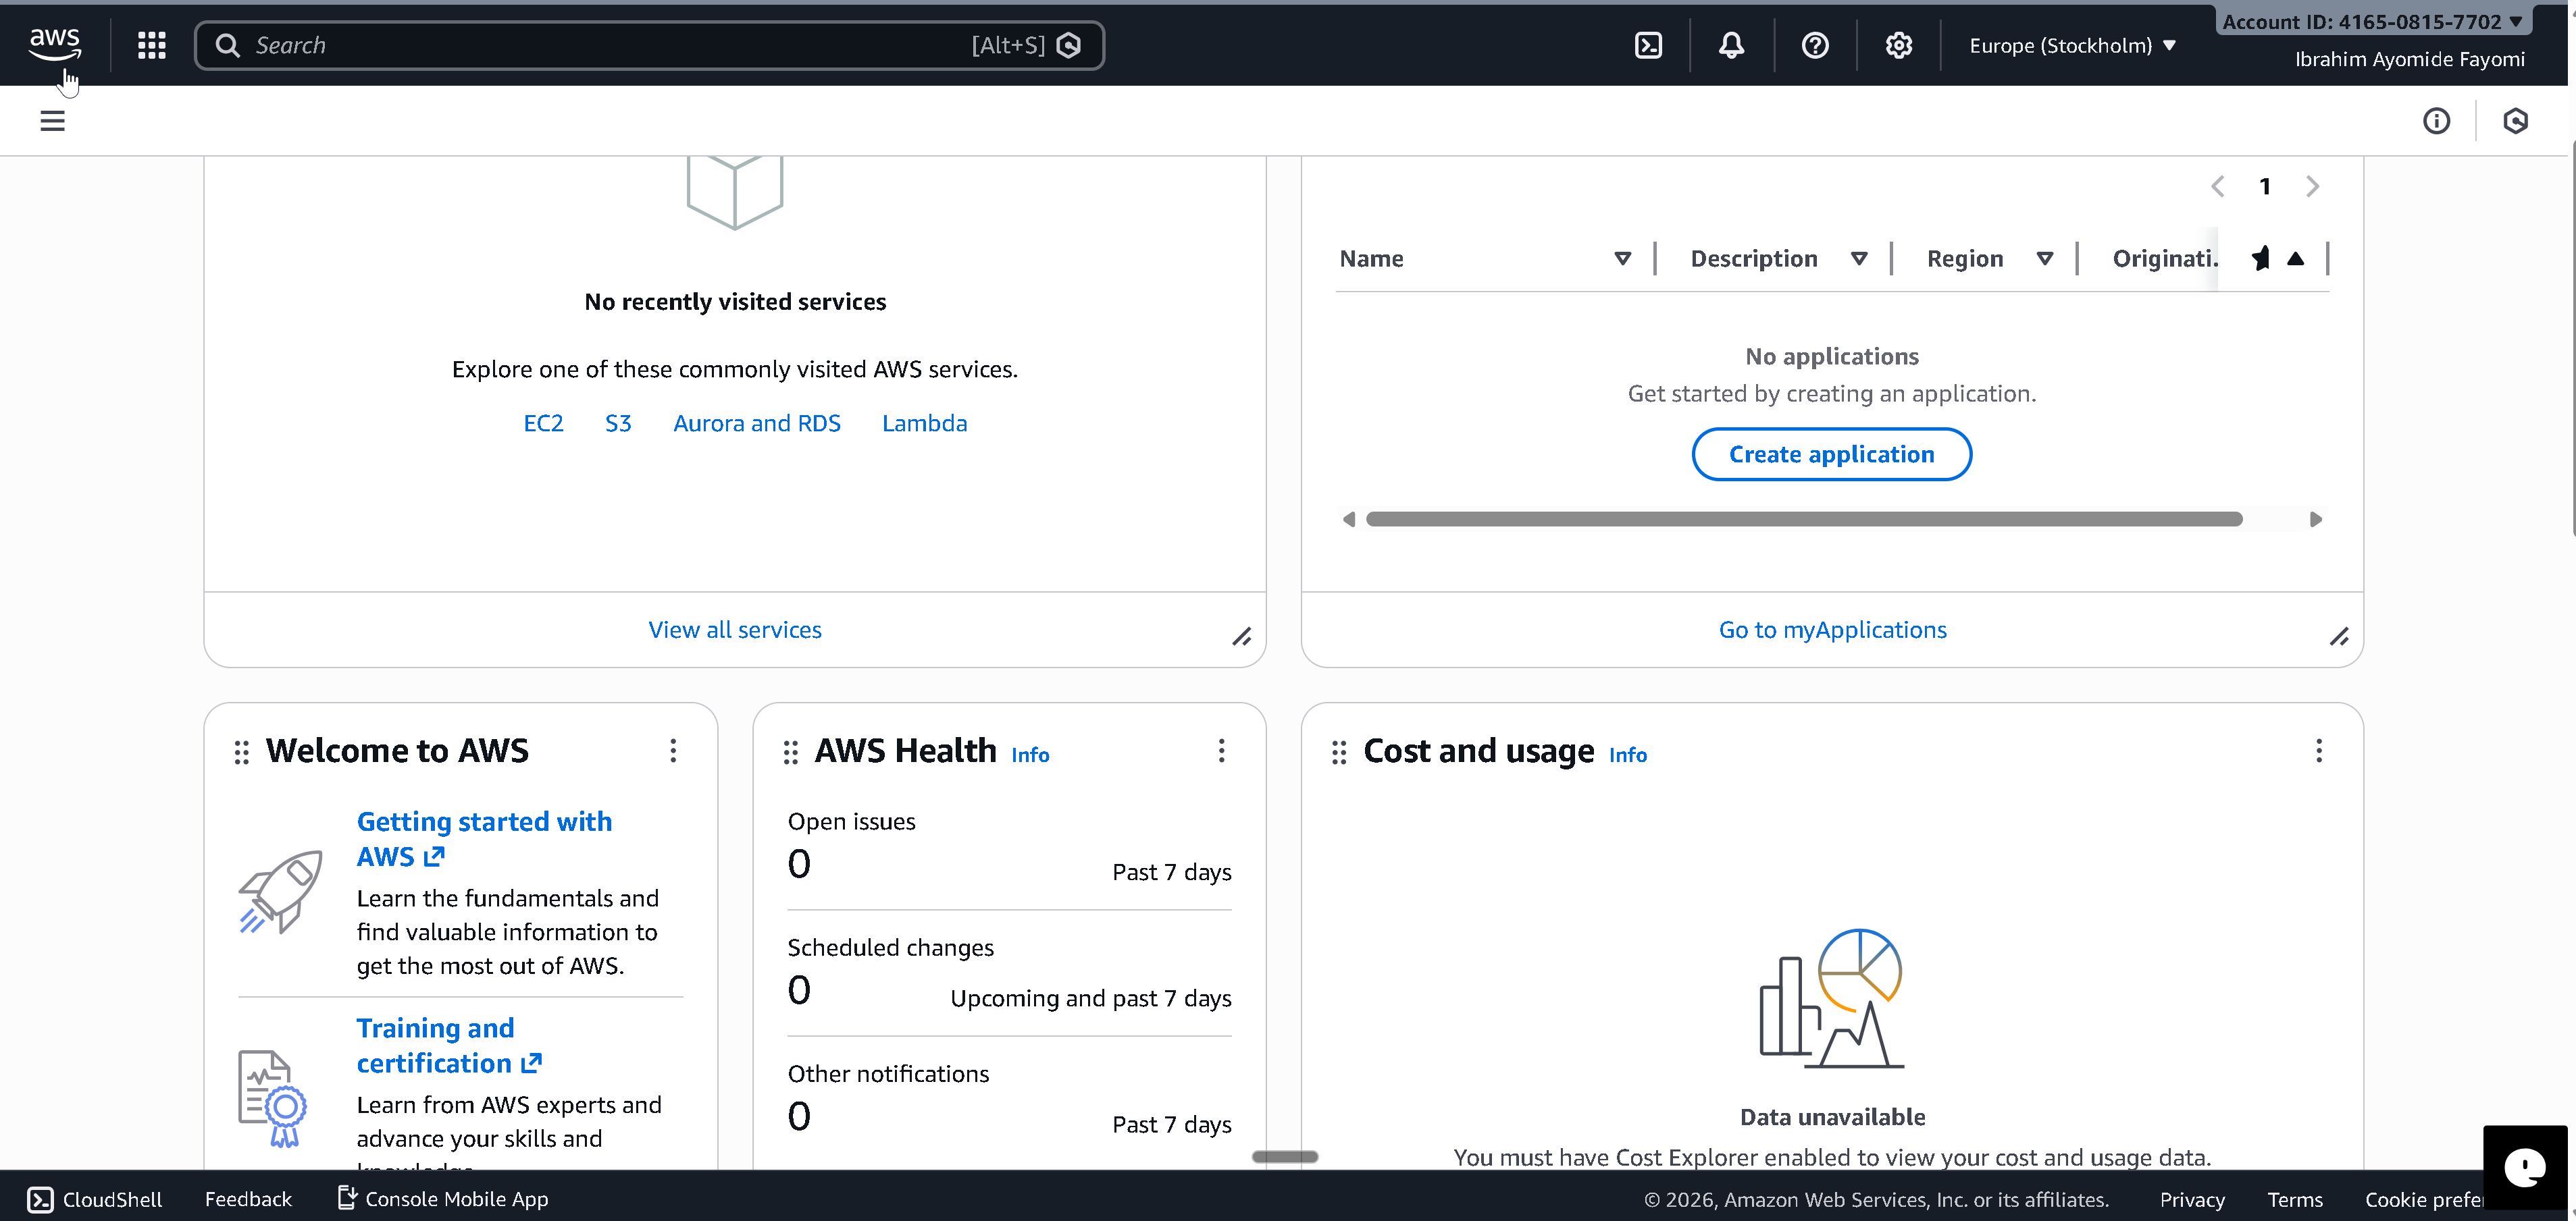2576x1221 pixels.
Task: Open the Services grid menu icon
Action: pos(151,45)
